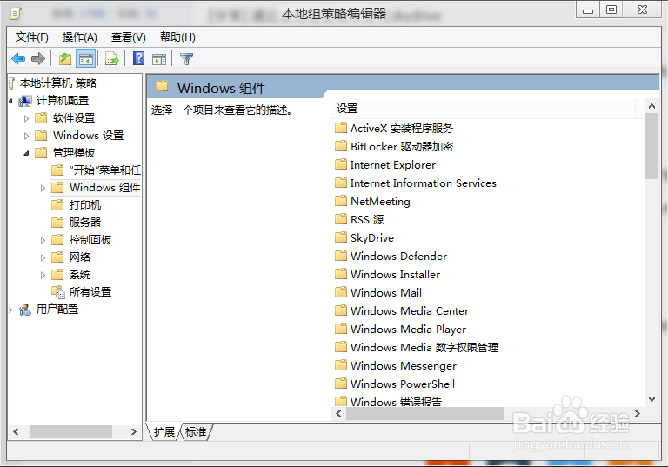
Task: Click the Up one level folder icon
Action: click(65, 58)
